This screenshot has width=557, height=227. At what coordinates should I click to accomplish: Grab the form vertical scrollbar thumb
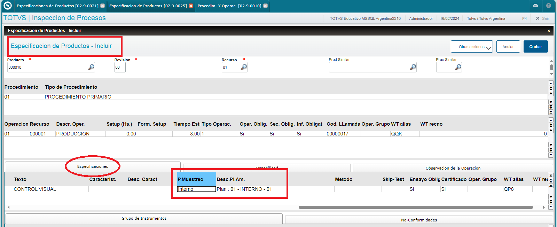(551, 67)
